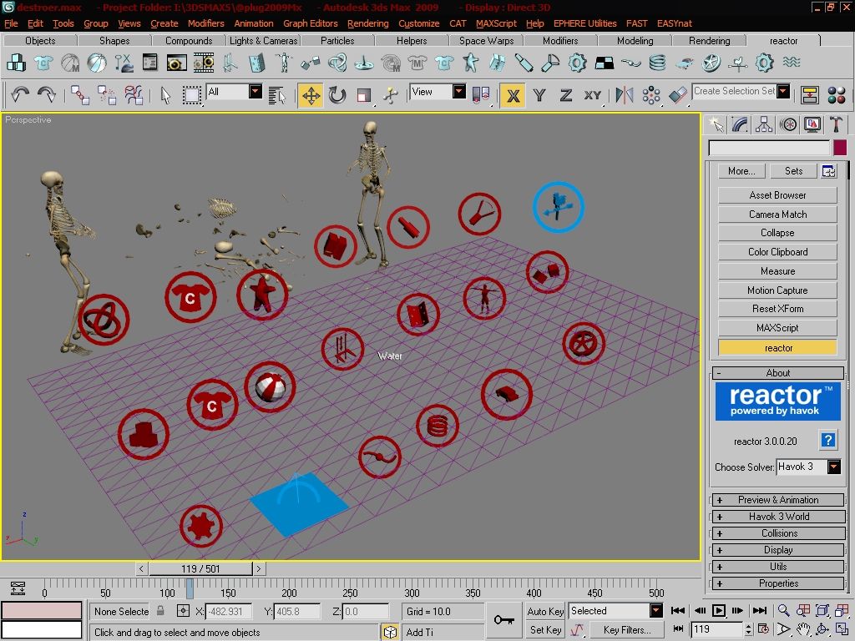
Task: Open Key Filters dialog
Action: (x=626, y=630)
